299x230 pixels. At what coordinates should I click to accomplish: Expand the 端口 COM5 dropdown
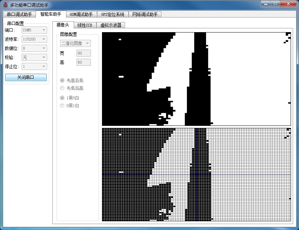[x=34, y=30]
